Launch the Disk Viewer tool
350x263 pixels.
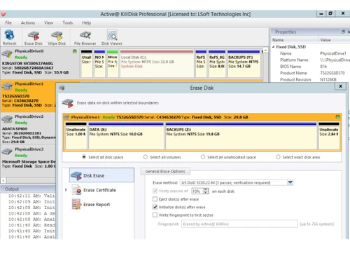pos(112,37)
